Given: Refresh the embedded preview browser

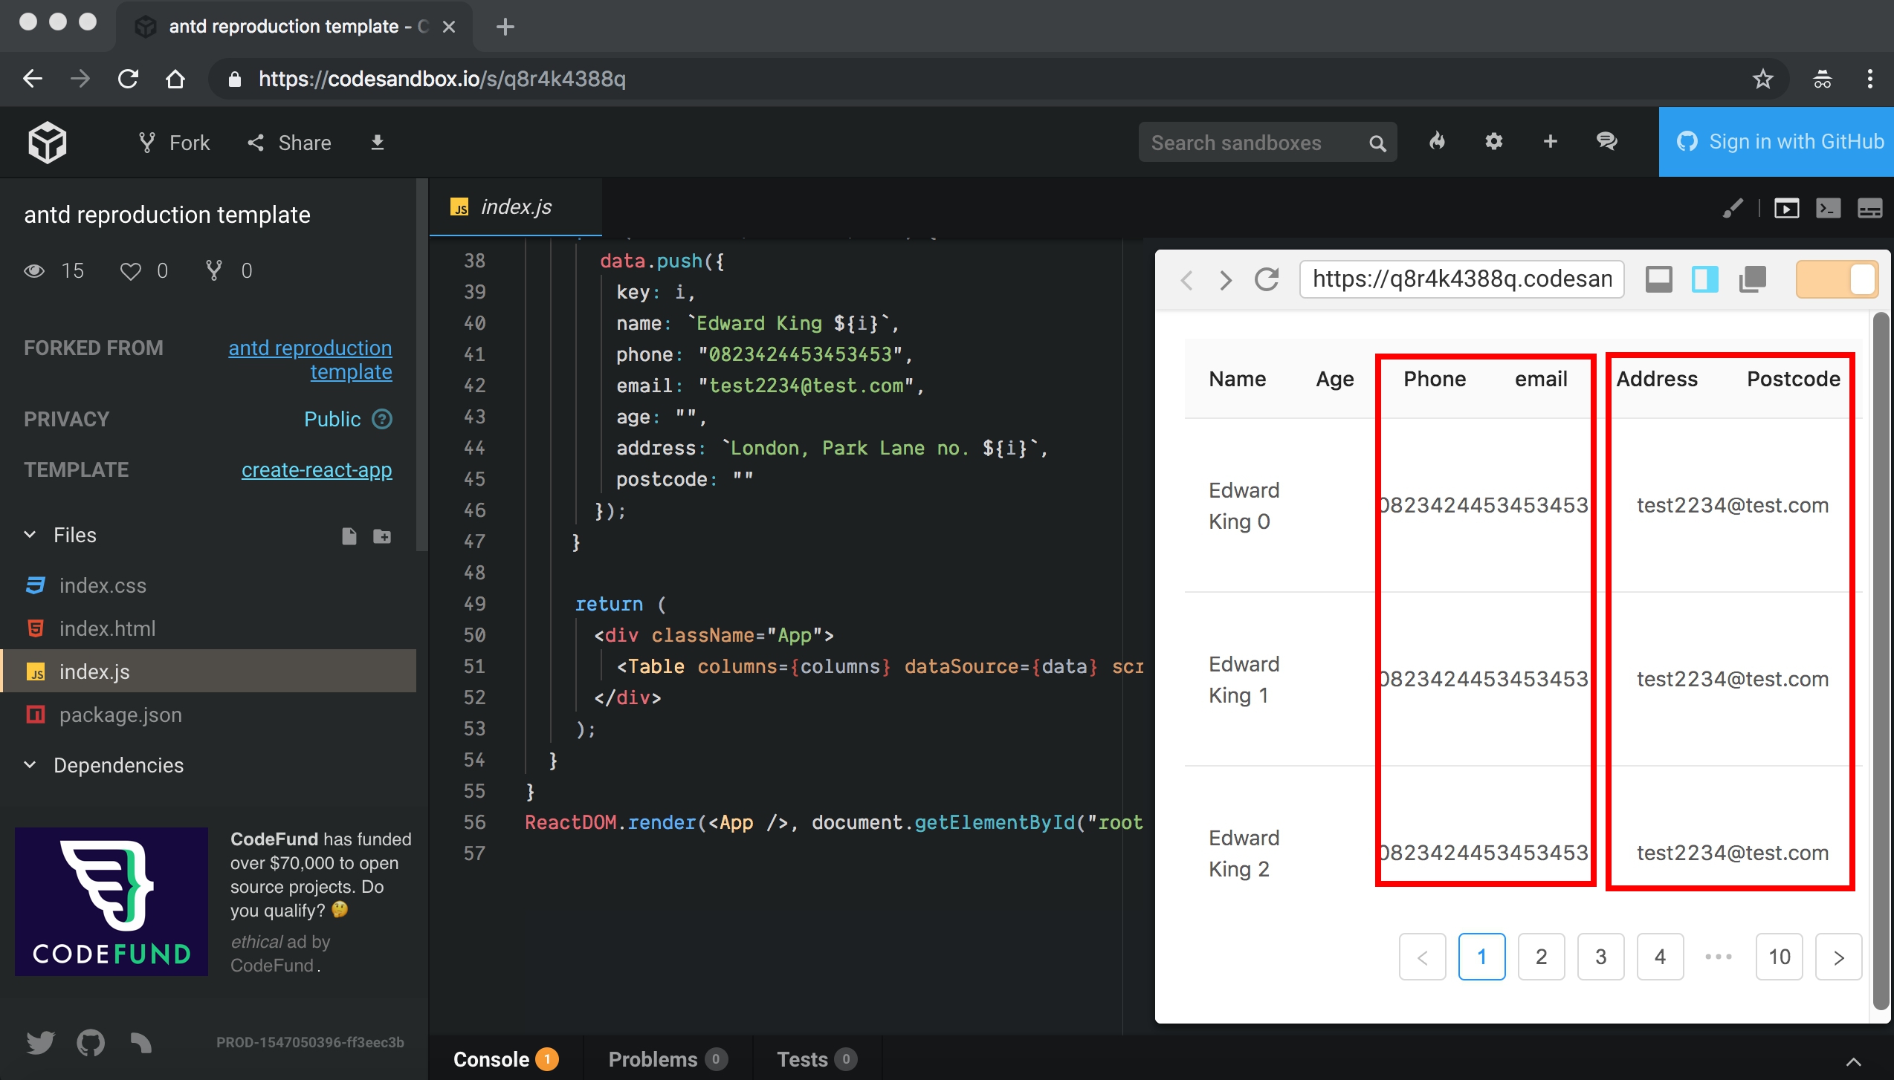Looking at the screenshot, I should [x=1267, y=279].
